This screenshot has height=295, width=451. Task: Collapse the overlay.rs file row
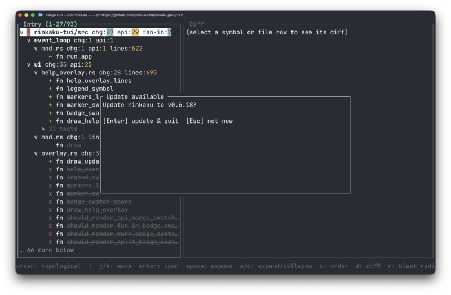(36, 153)
